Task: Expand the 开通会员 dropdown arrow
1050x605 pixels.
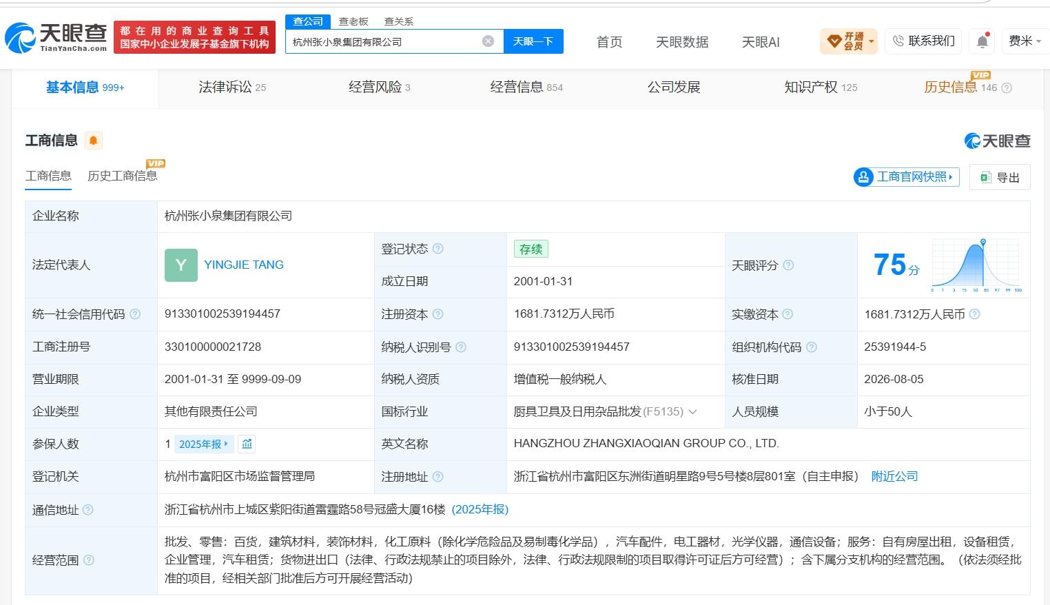Action: [871, 41]
